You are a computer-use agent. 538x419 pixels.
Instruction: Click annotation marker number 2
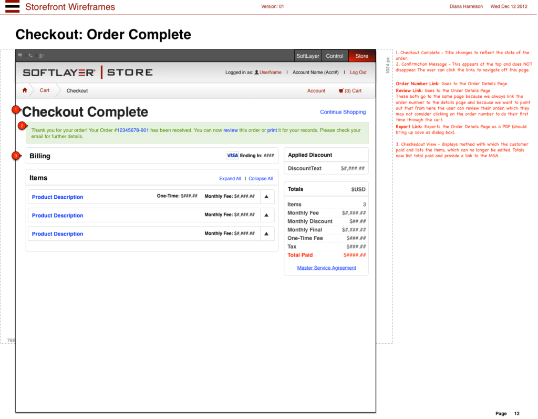tap(21, 126)
